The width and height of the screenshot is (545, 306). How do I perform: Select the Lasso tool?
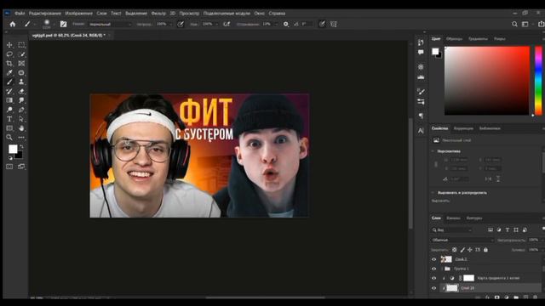click(x=9, y=54)
